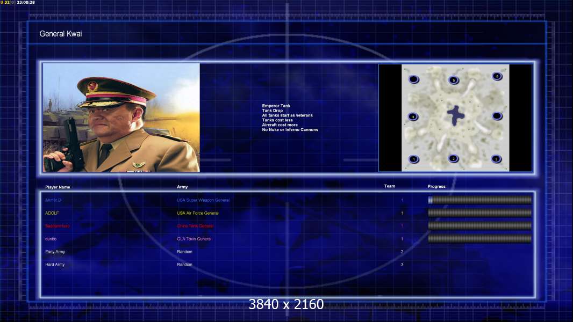The height and width of the screenshot is (322, 573).
Task: Click unnumbered start marker above marker 4
Action: tap(414, 79)
